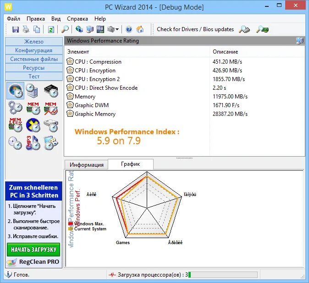Click the green Refresh toolbar icon
The height and width of the screenshot is (283, 309).
pyautogui.click(x=51, y=29)
